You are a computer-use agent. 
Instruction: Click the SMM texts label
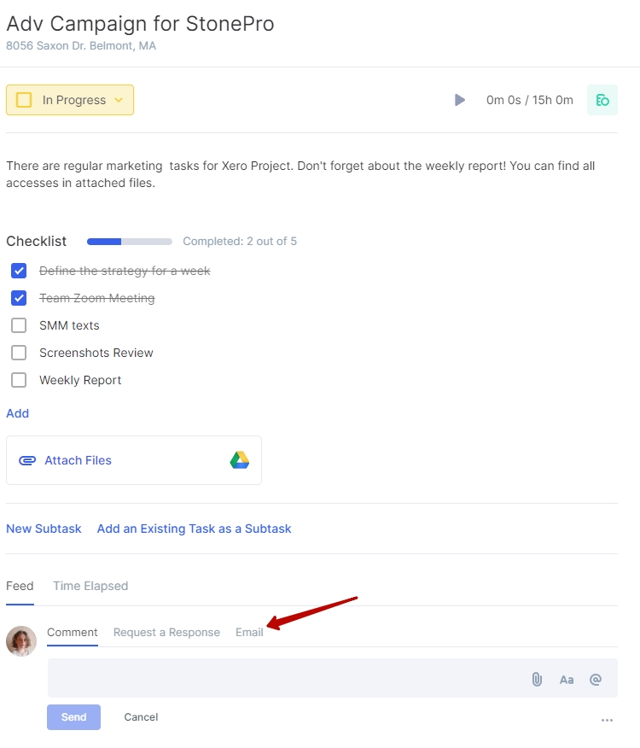(x=70, y=325)
